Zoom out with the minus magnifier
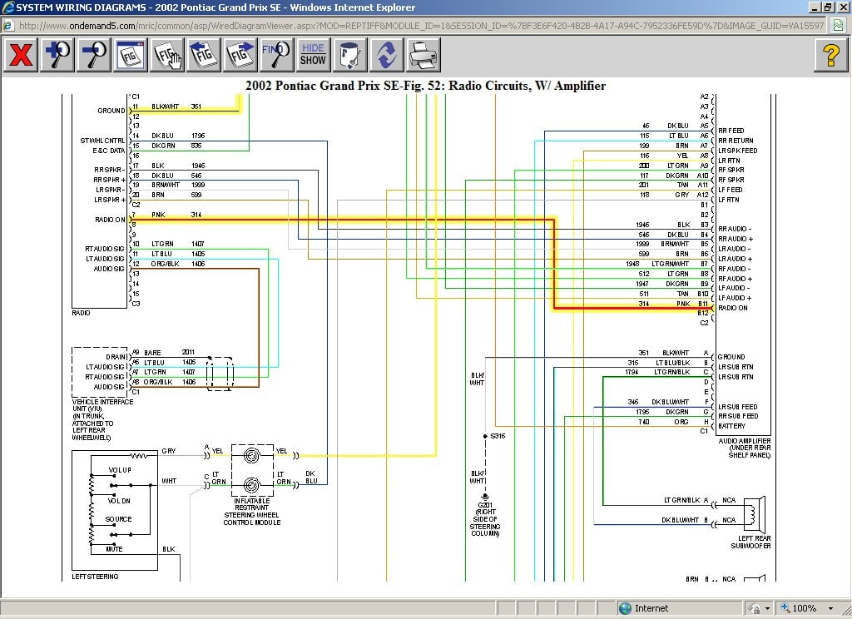 [x=94, y=54]
